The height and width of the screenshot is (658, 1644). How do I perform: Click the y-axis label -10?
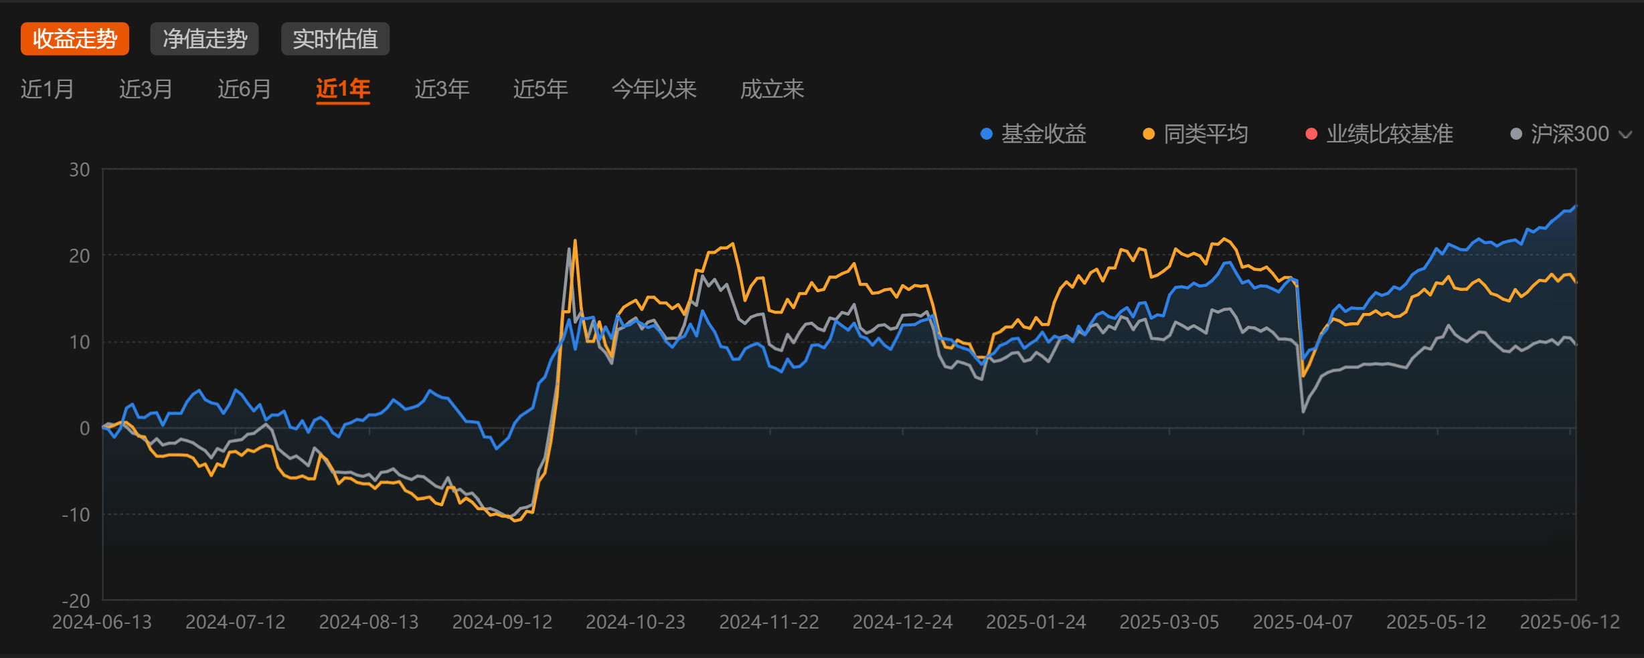point(76,515)
